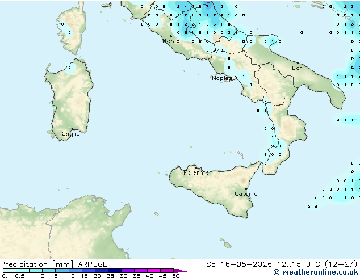This screenshot has height=278, width=360.
Task: Click the '0.1' legend value
Action: [x=6, y=276]
